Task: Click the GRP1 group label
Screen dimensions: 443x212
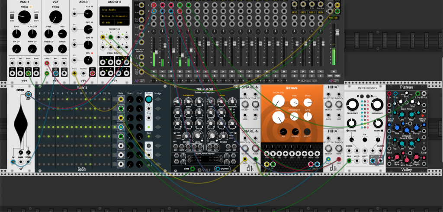Action: click(295, 13)
